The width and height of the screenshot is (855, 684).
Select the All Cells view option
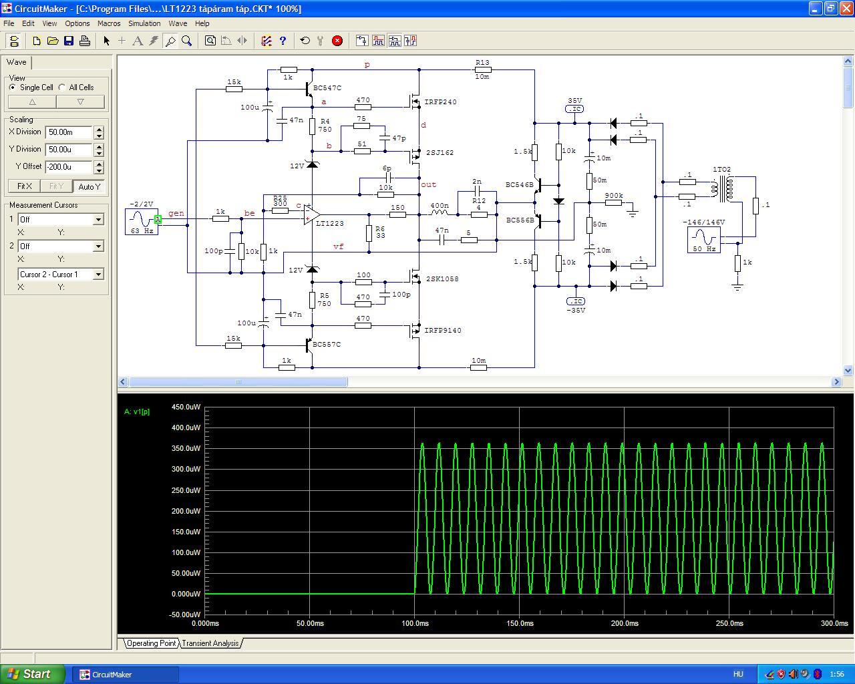pos(62,88)
